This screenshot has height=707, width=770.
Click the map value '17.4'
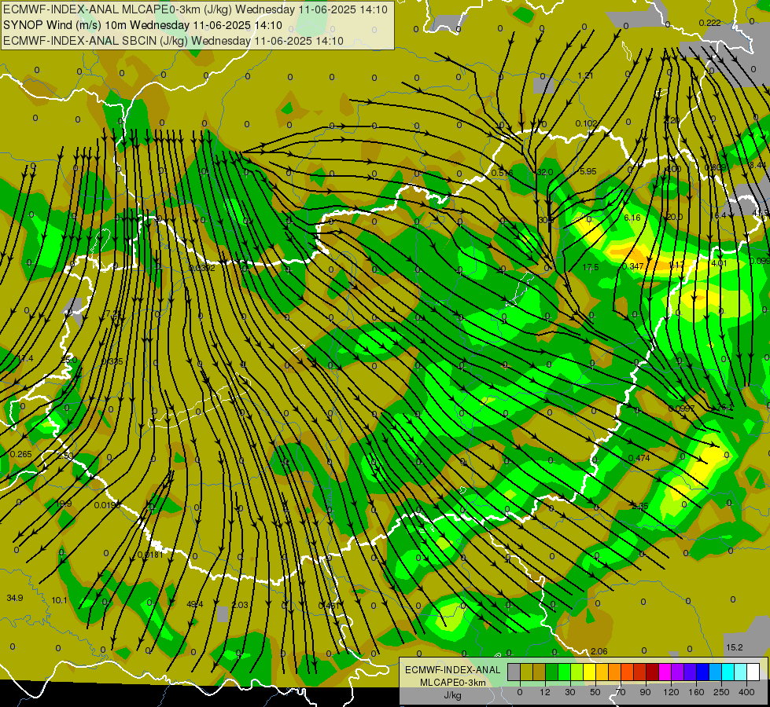point(25,359)
